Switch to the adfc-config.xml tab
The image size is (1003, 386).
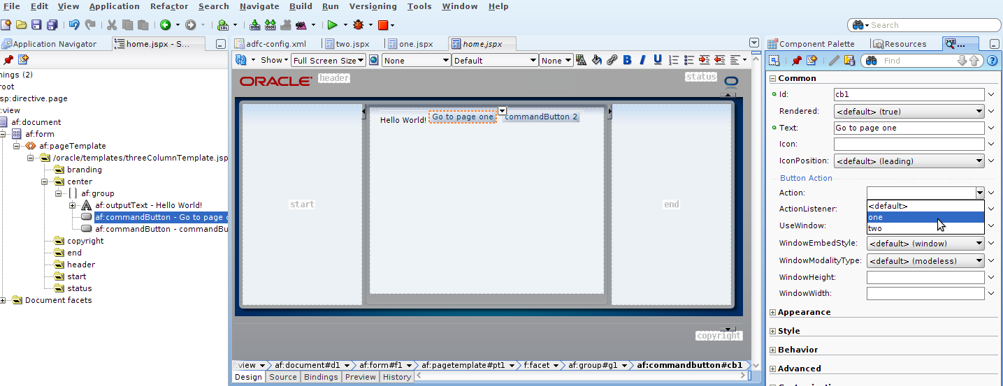click(276, 44)
